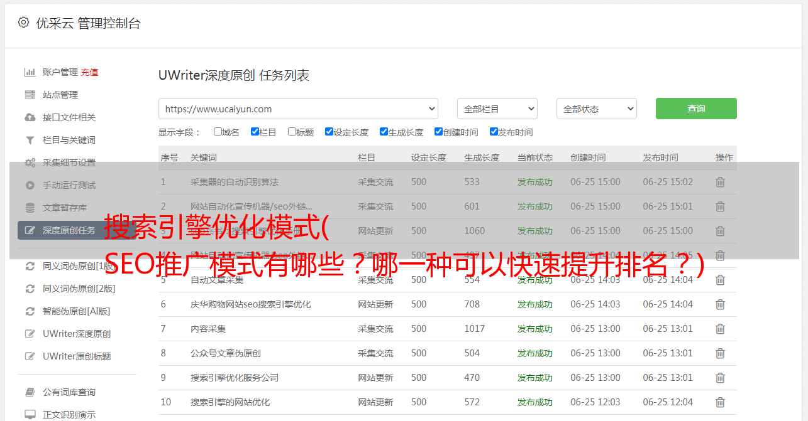
Task: Open the 全部栏目 dropdown
Action: coord(497,109)
